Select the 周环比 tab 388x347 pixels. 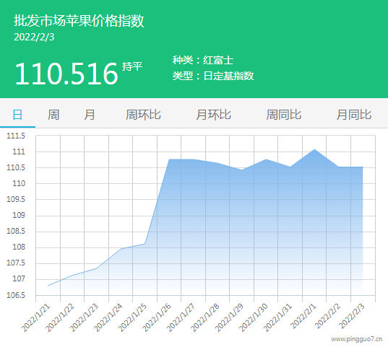coord(143,115)
